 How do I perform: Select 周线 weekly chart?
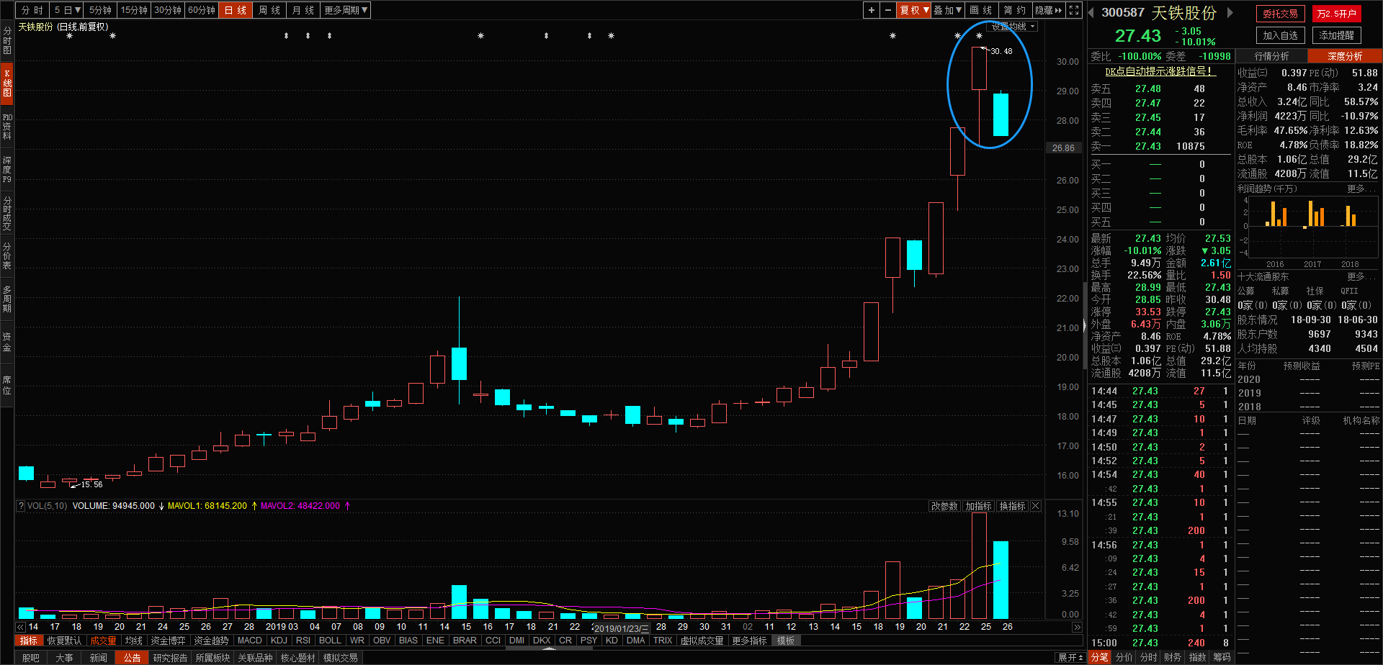tap(269, 10)
